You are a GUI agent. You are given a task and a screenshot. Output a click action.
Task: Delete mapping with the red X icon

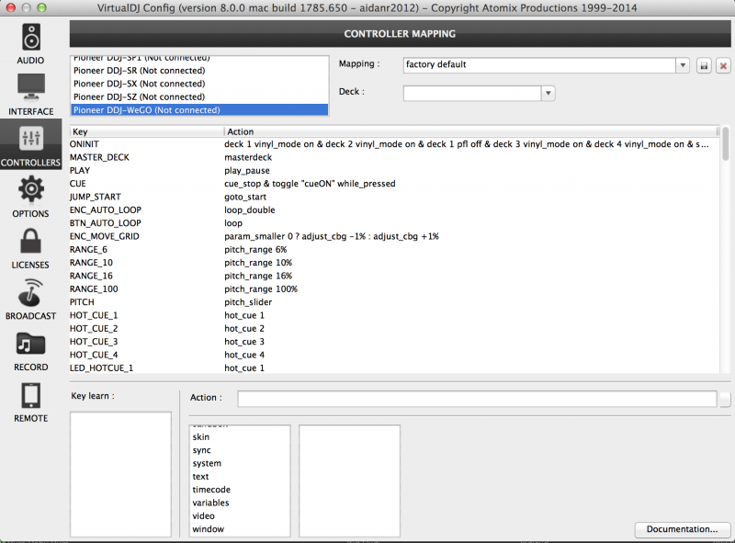point(723,65)
